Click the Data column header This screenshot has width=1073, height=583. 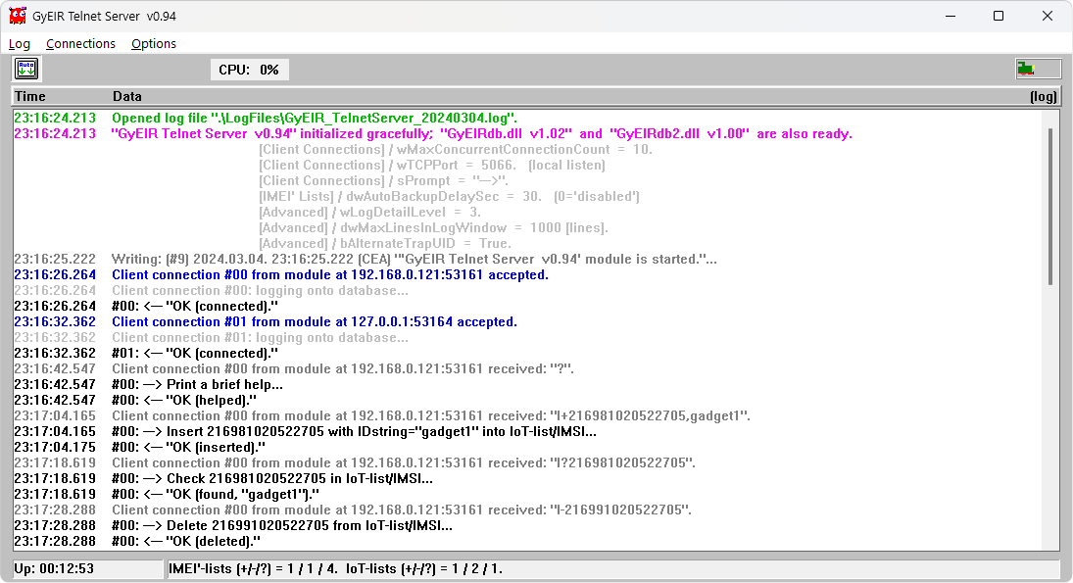(x=127, y=96)
